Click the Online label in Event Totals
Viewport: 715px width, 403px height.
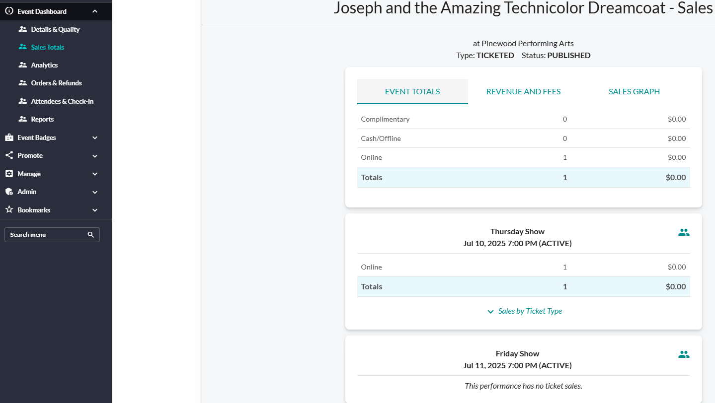point(371,157)
